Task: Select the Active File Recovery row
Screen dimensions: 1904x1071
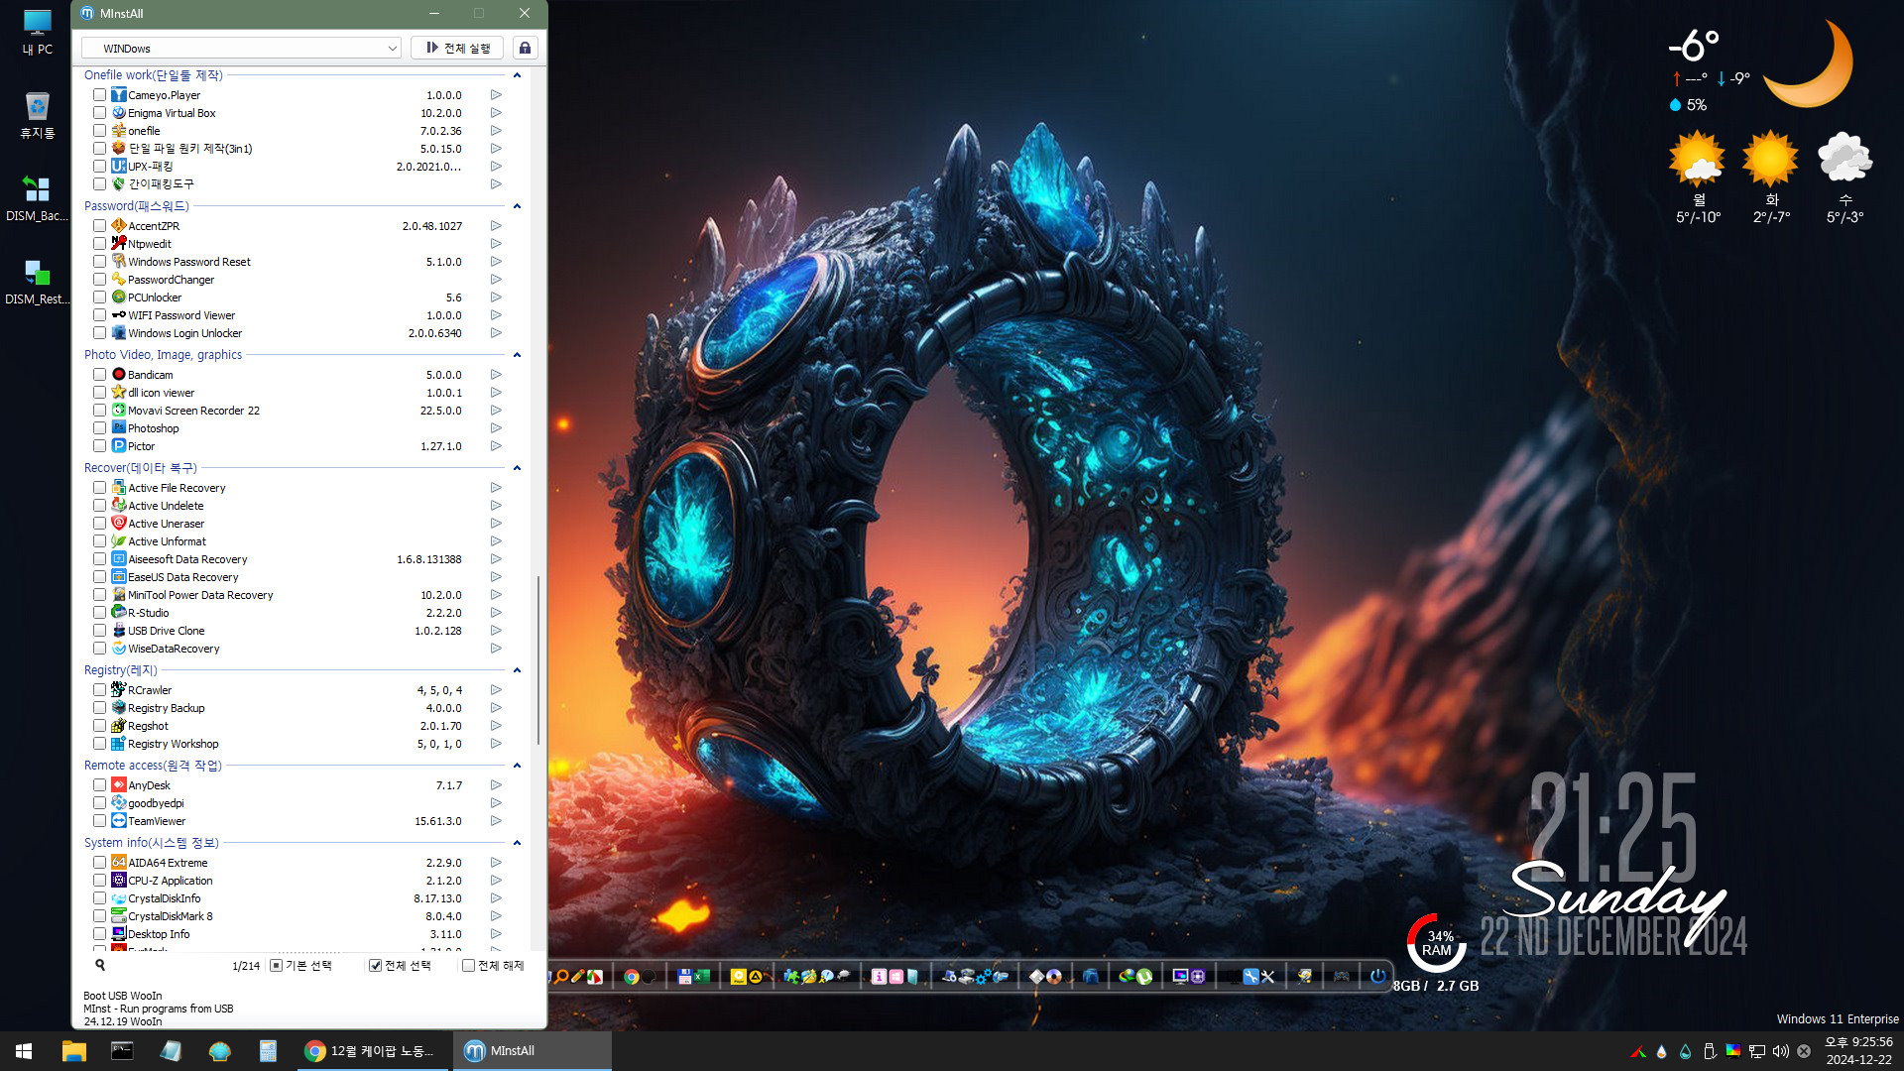Action: tap(297, 488)
